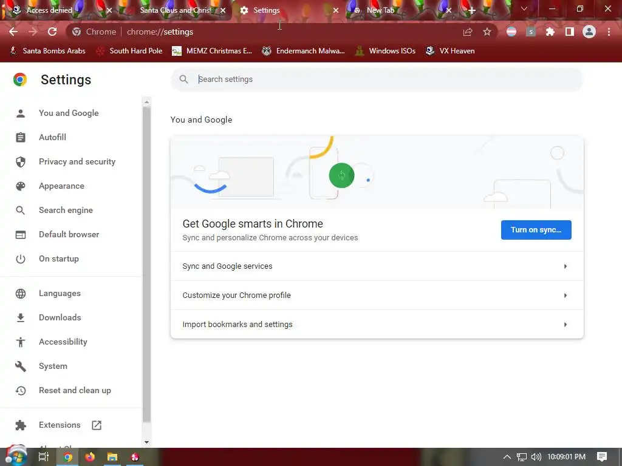
Task: Click the volume icon in system tray
Action: click(536, 457)
